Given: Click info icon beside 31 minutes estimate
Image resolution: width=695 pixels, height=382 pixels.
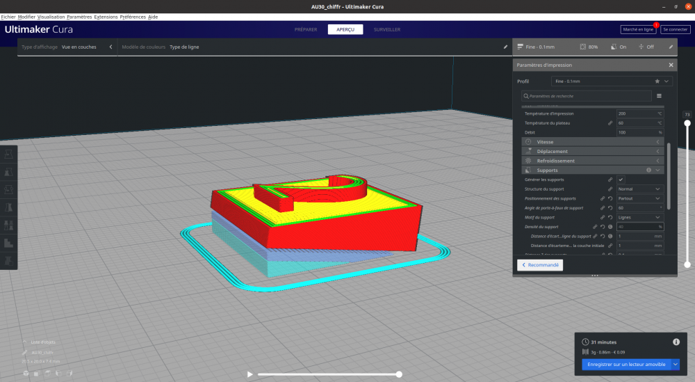Looking at the screenshot, I should tap(676, 342).
